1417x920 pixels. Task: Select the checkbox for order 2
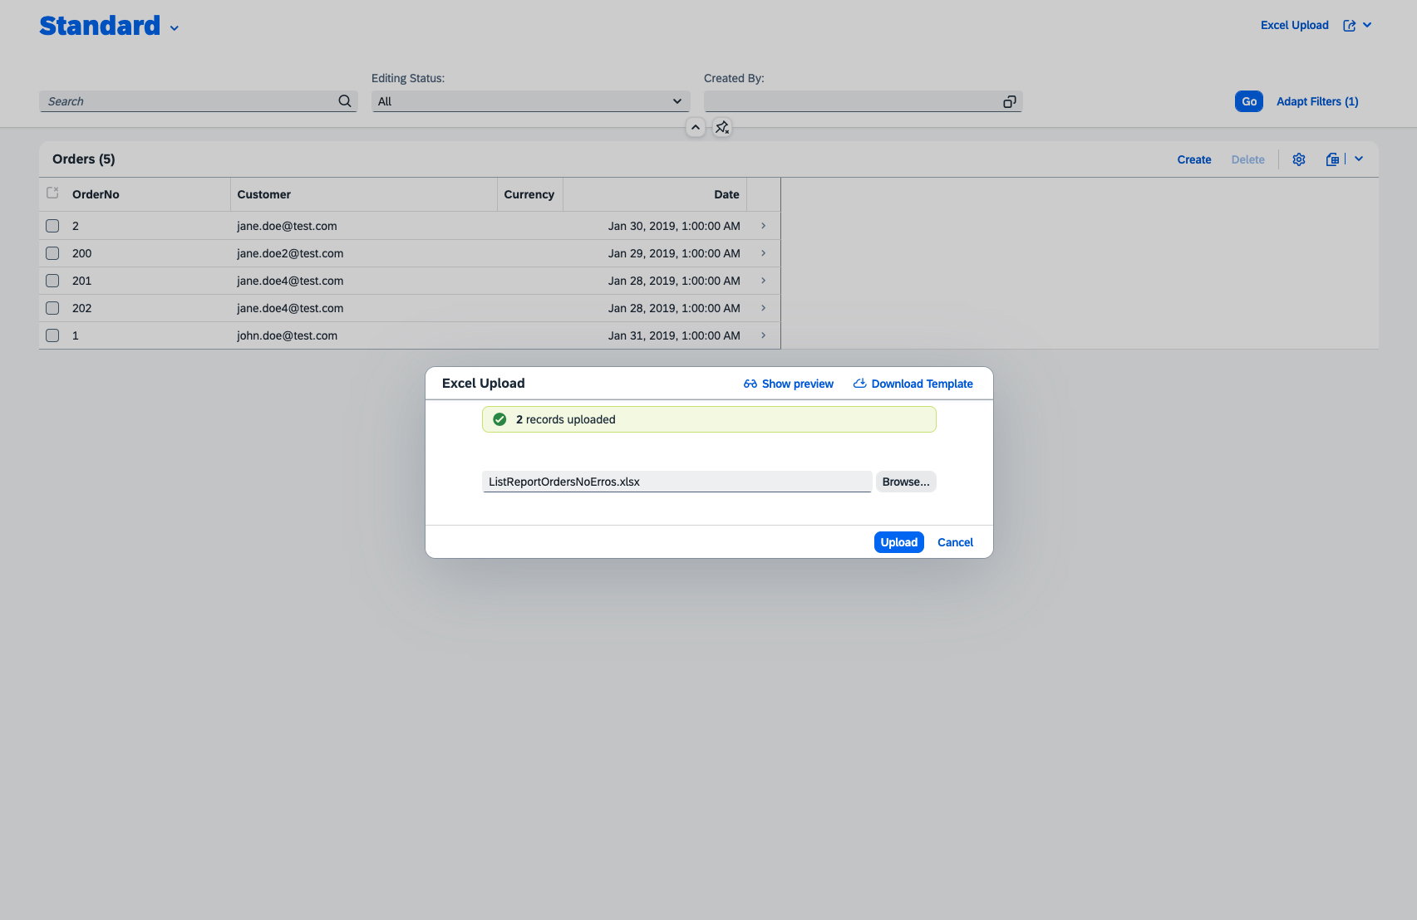[x=52, y=226]
